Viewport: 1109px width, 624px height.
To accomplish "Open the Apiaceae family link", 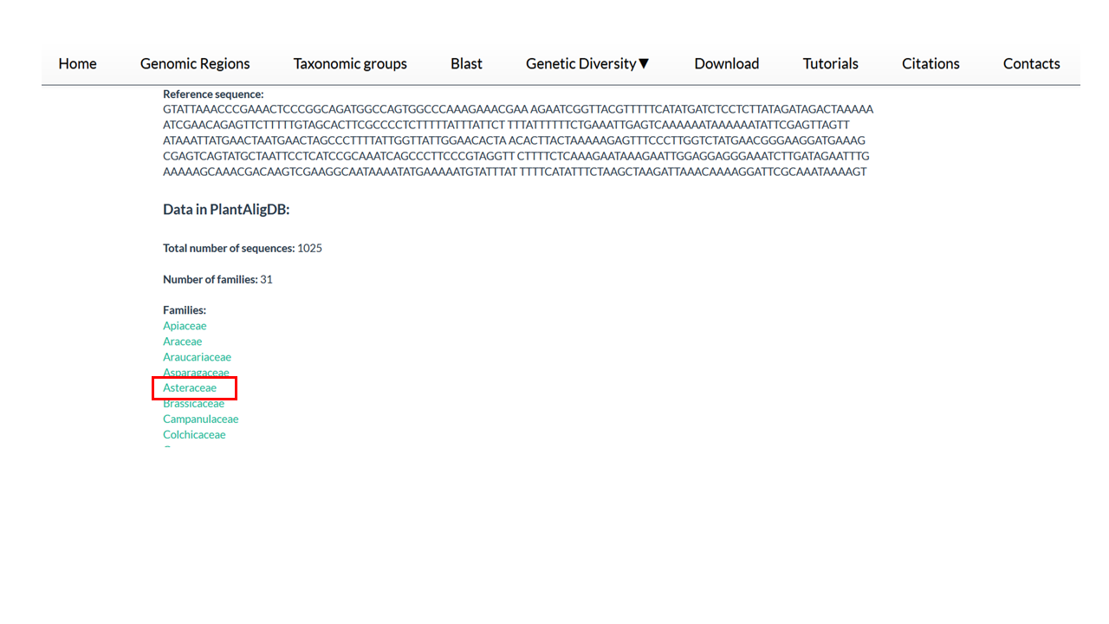I will [x=185, y=326].
